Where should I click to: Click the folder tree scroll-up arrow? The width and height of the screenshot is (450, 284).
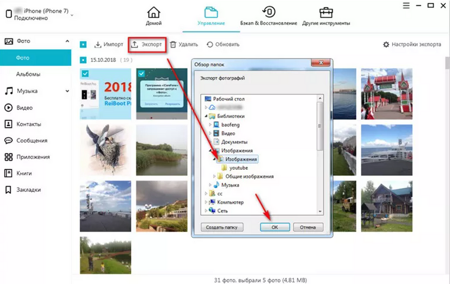[x=320, y=98]
